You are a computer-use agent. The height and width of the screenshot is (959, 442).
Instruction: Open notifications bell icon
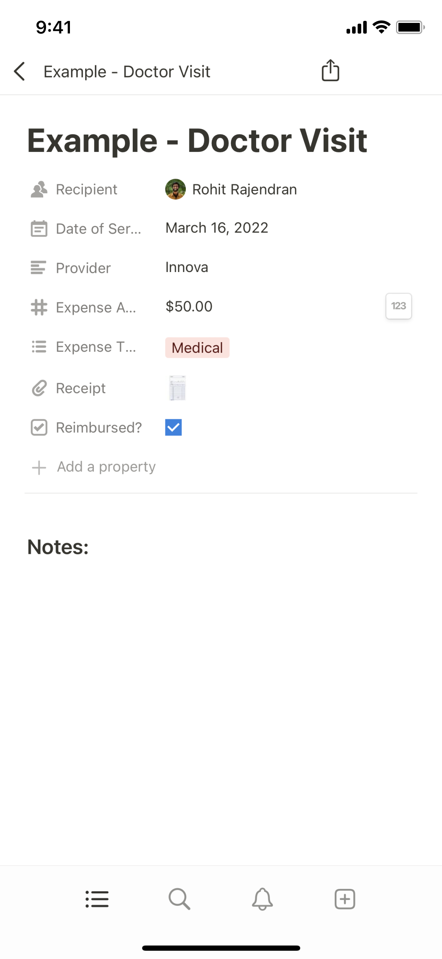click(262, 899)
